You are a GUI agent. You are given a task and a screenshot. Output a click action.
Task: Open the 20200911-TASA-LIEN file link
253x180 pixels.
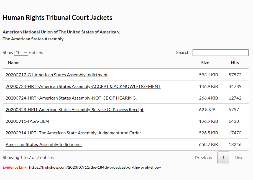click(x=27, y=121)
